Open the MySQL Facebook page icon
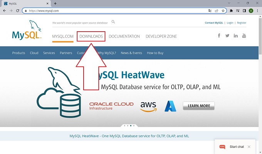262x154 pixels. tap(219, 36)
